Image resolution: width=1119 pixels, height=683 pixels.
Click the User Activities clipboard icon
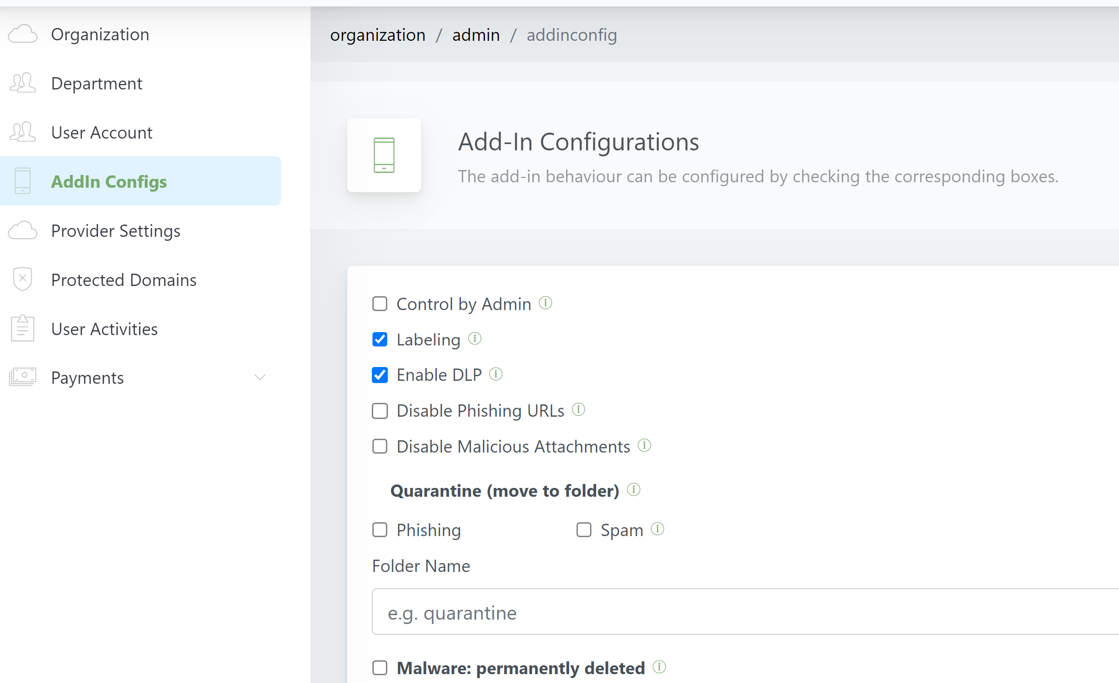click(x=23, y=328)
